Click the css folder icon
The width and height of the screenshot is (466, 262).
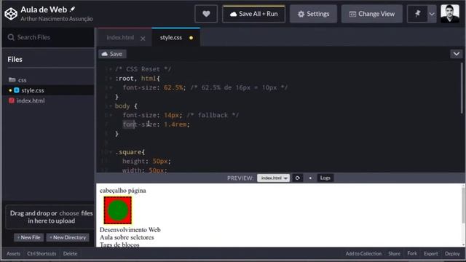pyautogui.click(x=12, y=79)
